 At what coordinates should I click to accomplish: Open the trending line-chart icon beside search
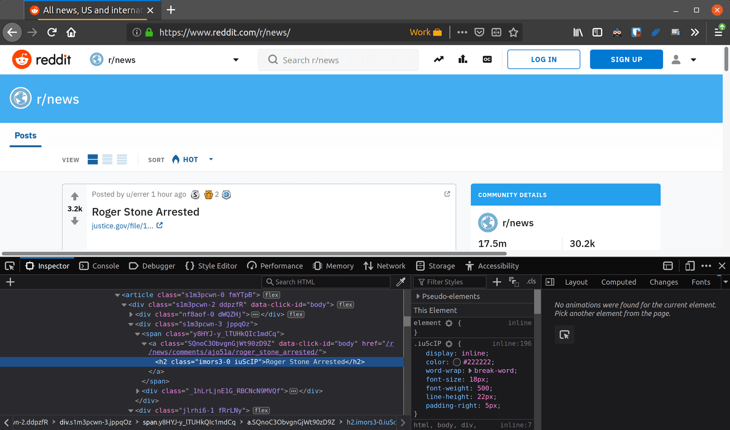tap(438, 59)
